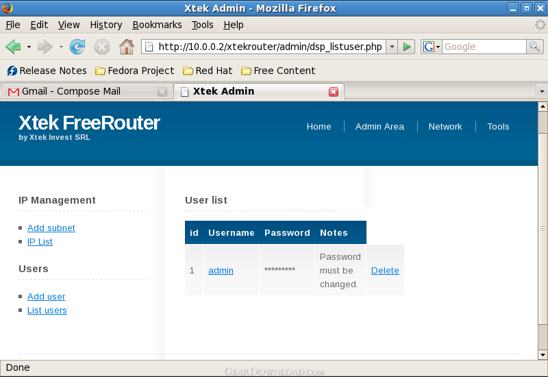Click the Add user link
548x377 pixels.
click(x=46, y=297)
